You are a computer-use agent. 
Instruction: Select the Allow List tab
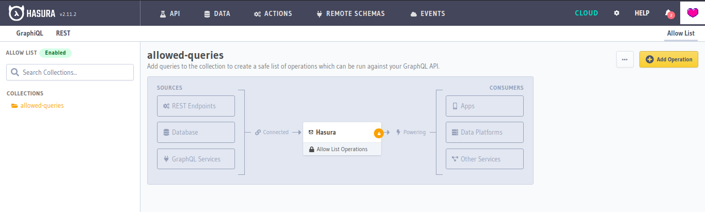coord(681,33)
